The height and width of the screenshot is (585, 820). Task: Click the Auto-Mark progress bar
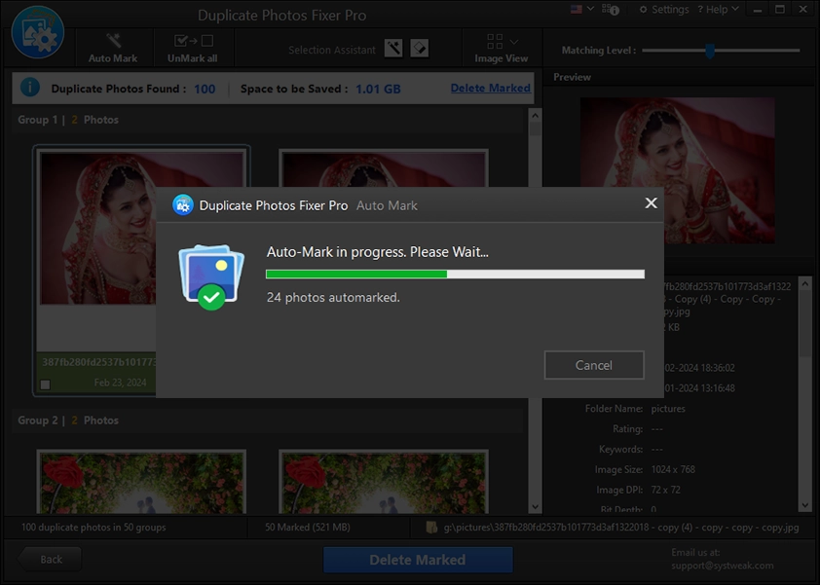pyautogui.click(x=455, y=274)
